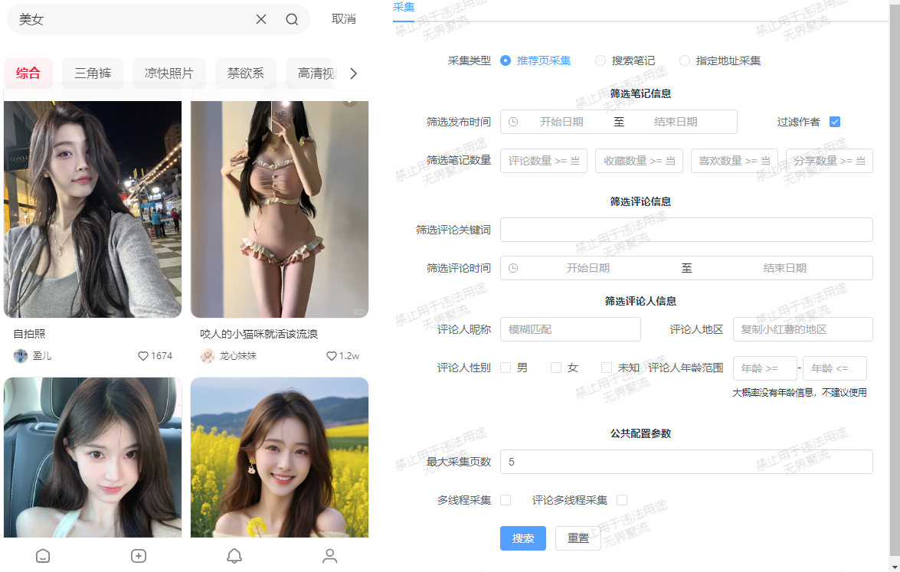This screenshot has width=900, height=572.
Task: Click the blue 搜索 button
Action: (x=523, y=538)
